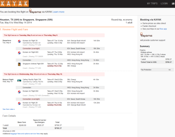
Task: Click 'Take-off: Tue 10:40a' text
Action: [55, 40]
